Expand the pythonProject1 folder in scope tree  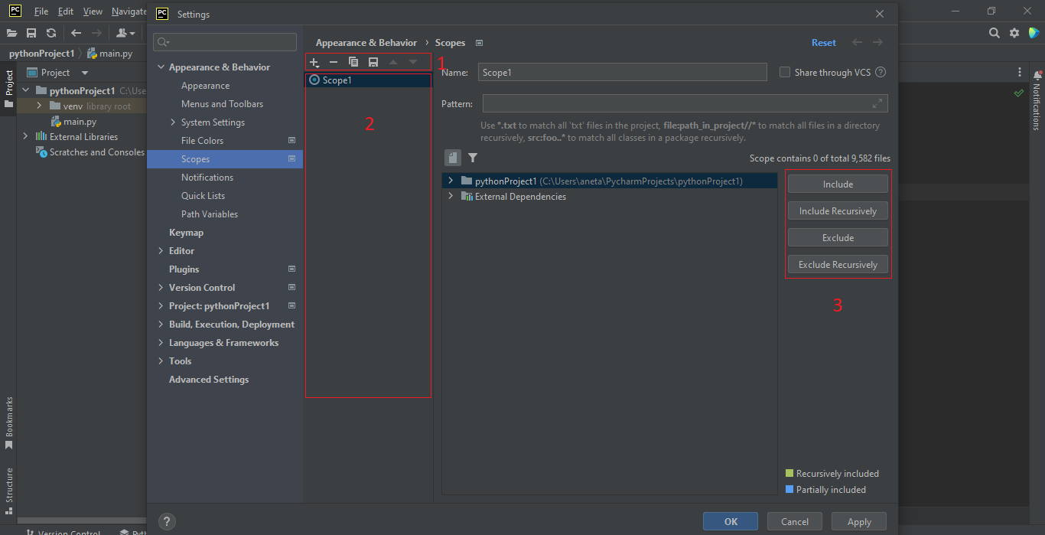(x=450, y=182)
